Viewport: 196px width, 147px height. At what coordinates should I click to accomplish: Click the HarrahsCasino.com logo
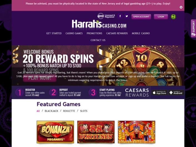(x=99, y=24)
